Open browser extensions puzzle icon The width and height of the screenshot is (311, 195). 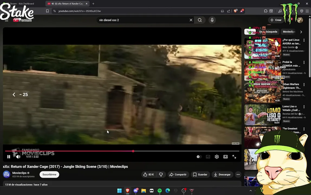pos(266,11)
